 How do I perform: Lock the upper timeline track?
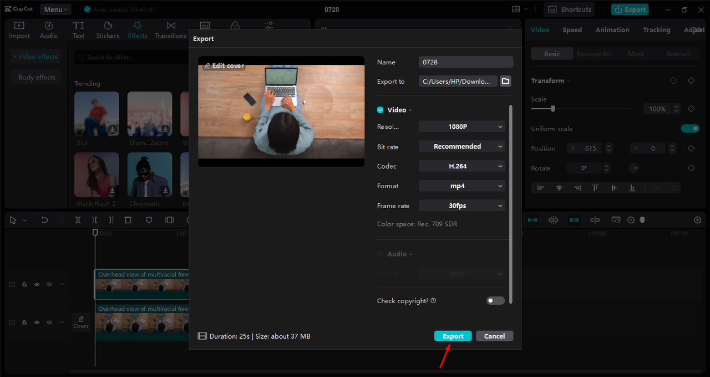point(24,284)
